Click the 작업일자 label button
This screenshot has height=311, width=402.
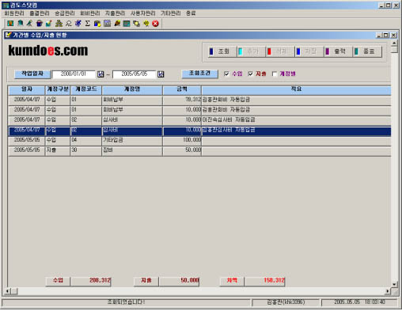coord(32,74)
